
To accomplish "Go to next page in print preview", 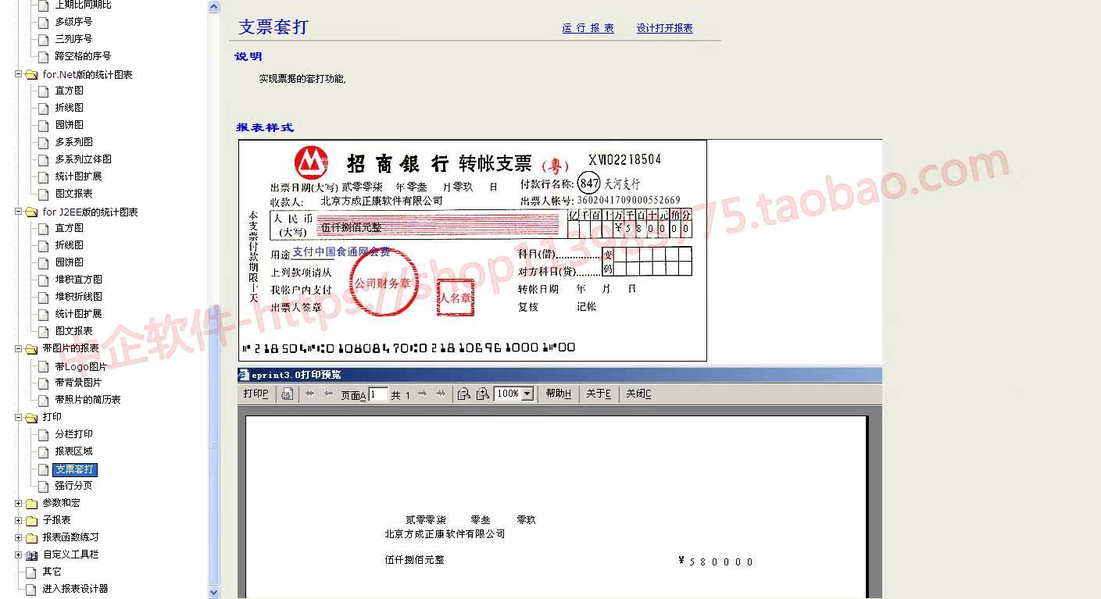I will pyautogui.click(x=423, y=394).
